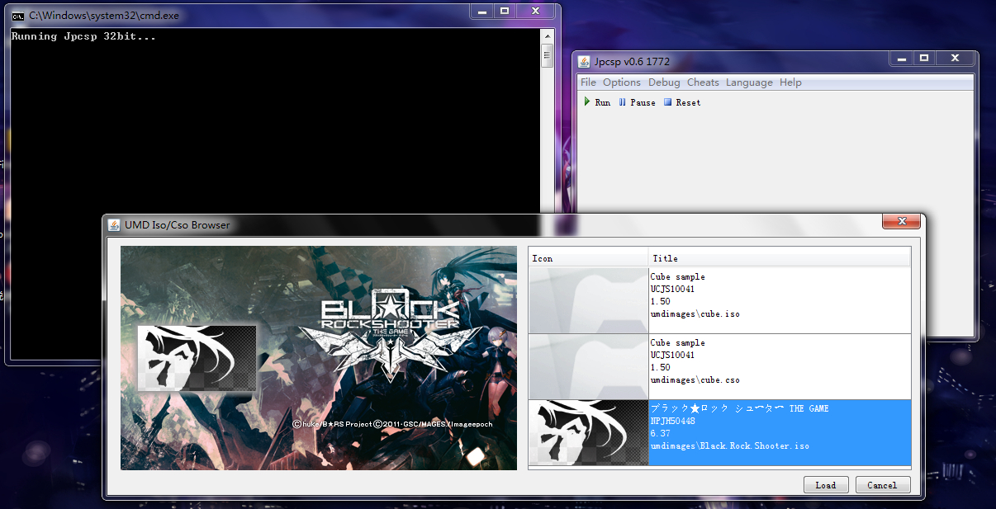Click the Pause button in Jpcsp toolbar
This screenshot has height=509, width=996.
click(637, 102)
